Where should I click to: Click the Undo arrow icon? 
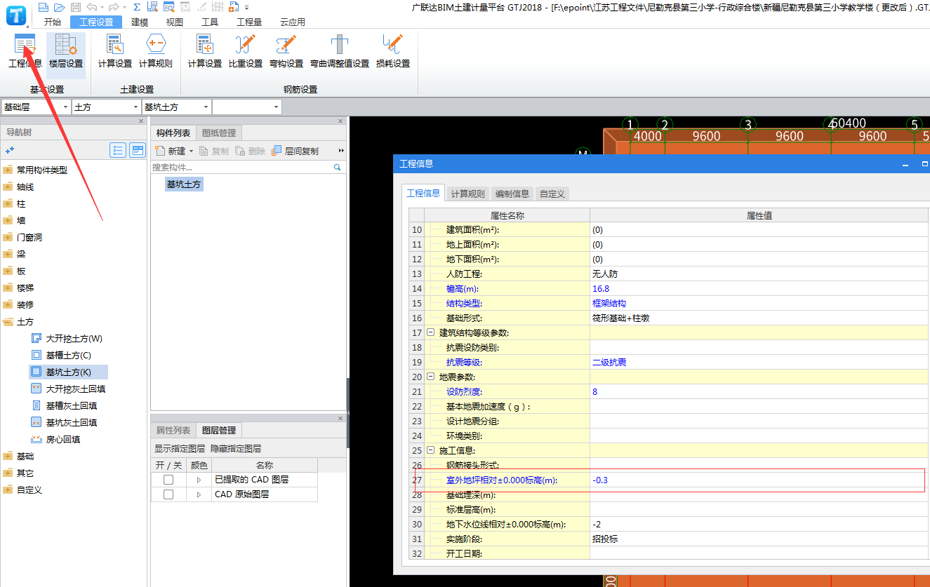coord(91,7)
